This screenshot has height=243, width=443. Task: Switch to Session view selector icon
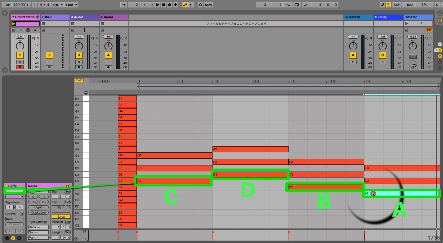coord(440,20)
